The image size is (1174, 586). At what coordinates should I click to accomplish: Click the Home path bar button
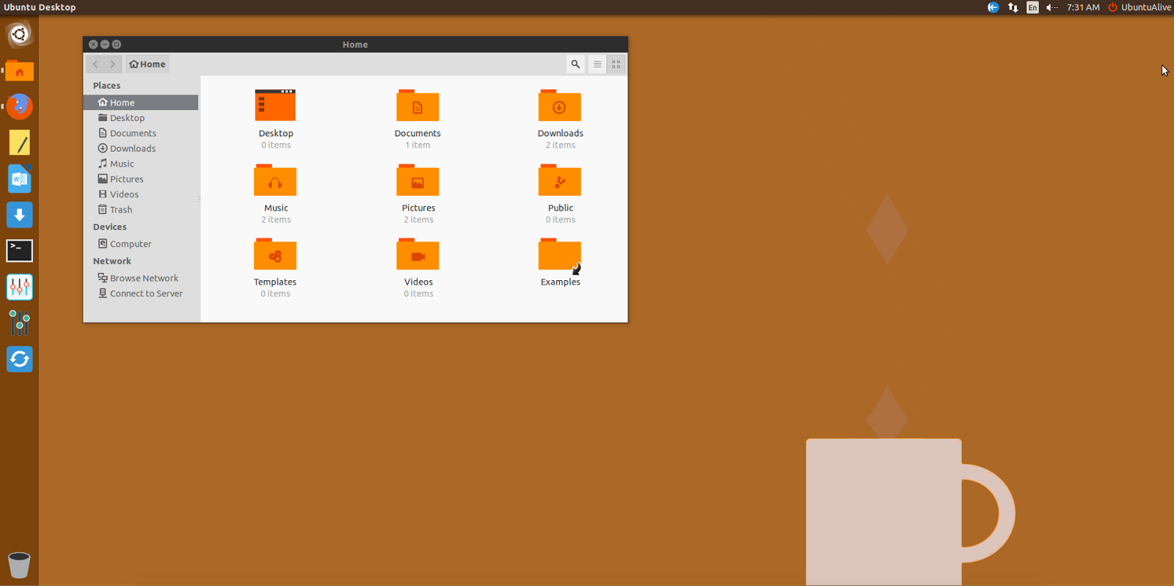coord(147,65)
